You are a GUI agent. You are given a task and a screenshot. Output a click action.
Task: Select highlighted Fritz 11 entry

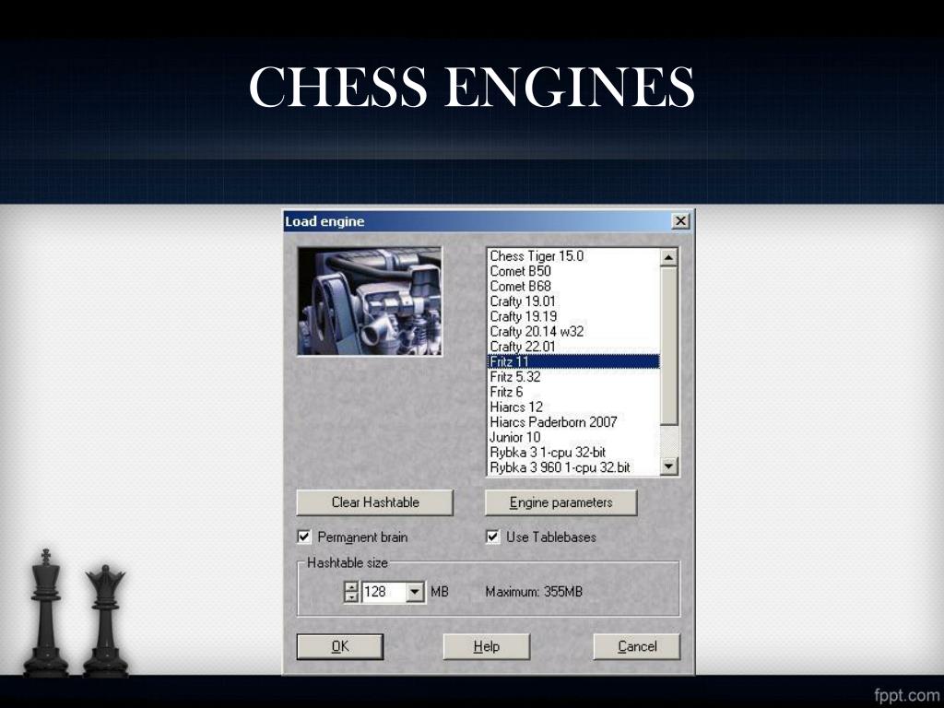pos(573,361)
